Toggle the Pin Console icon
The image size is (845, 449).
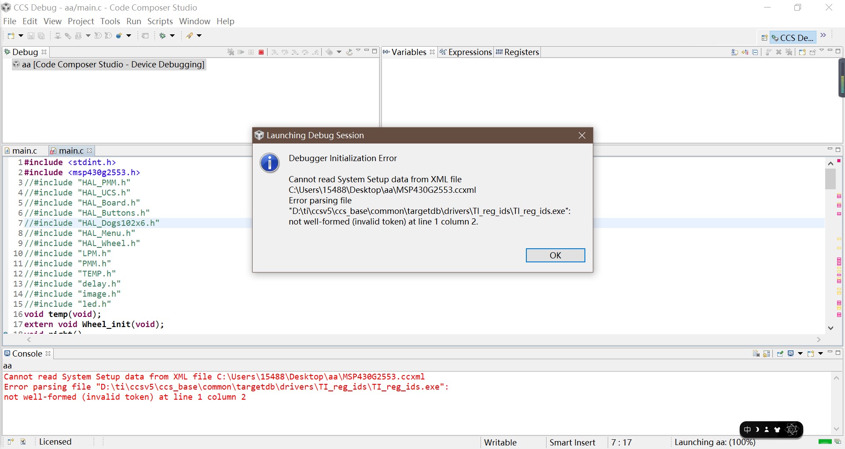pyautogui.click(x=780, y=353)
